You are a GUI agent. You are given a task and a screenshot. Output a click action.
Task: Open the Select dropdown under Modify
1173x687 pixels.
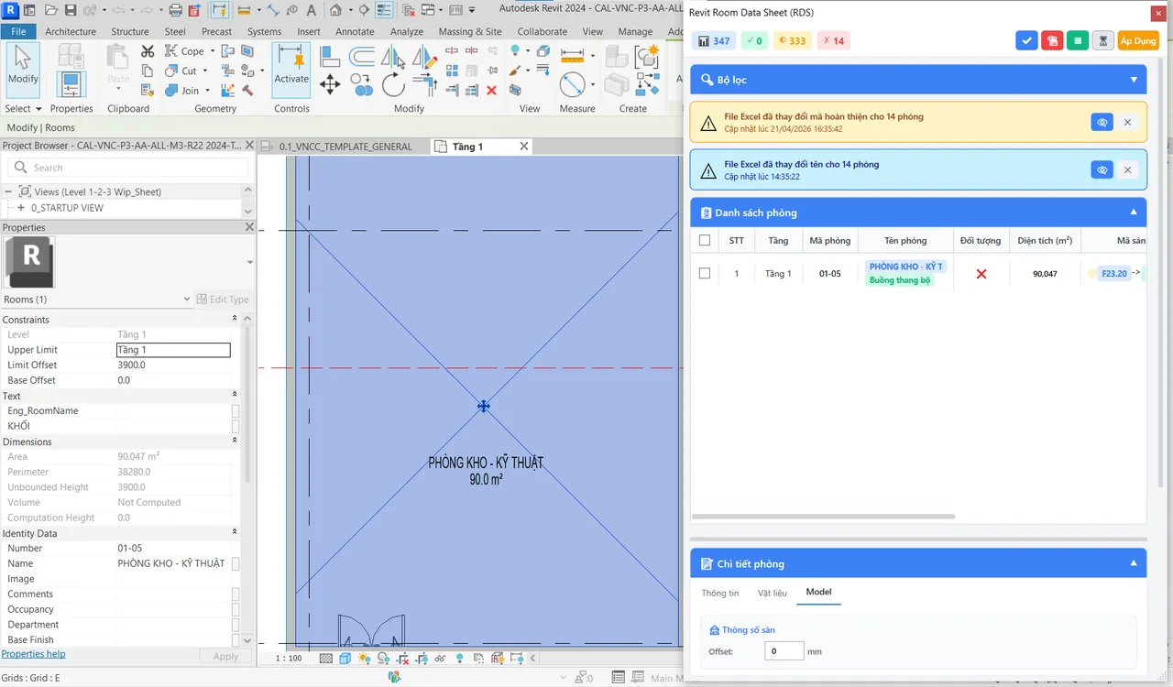tap(22, 109)
